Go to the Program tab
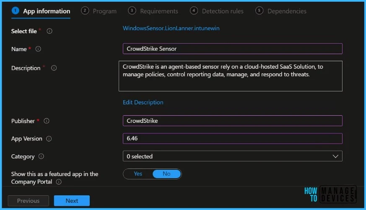The height and width of the screenshot is (210, 366). (x=99, y=11)
